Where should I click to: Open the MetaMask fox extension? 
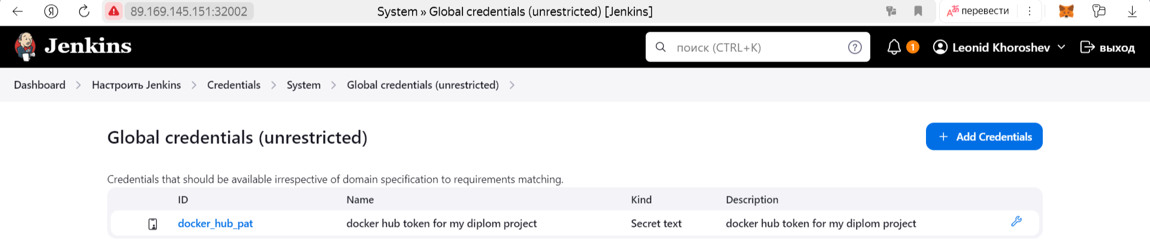pos(1066,11)
